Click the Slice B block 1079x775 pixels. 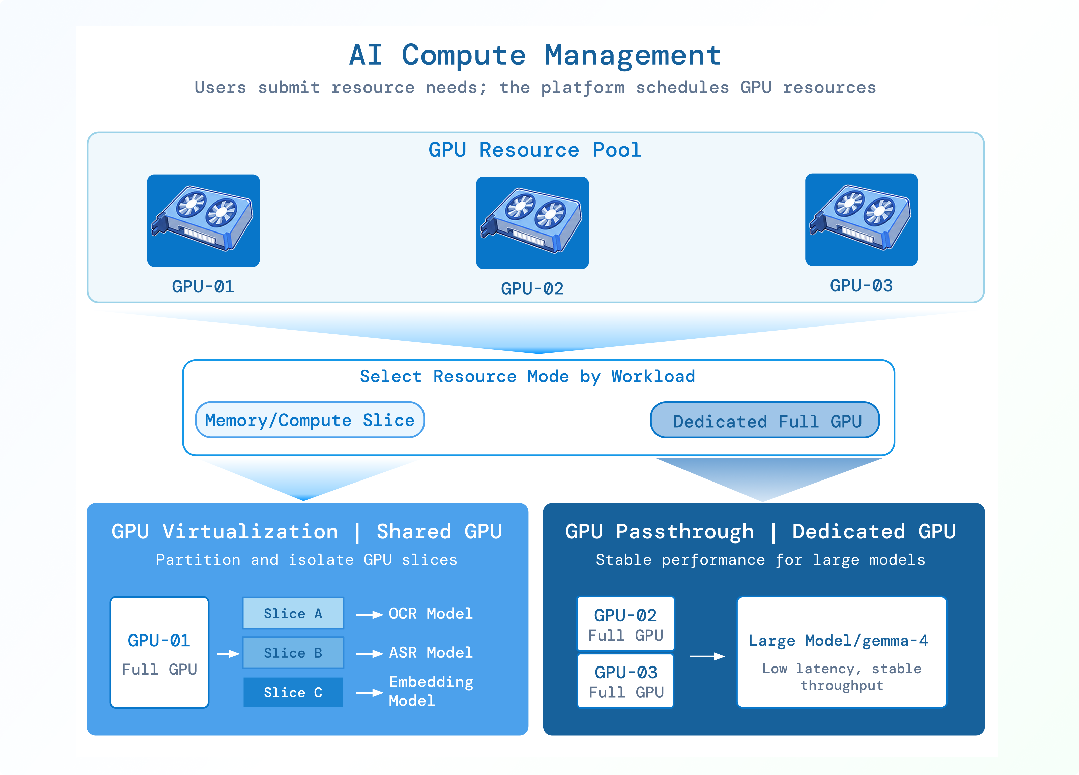pos(293,652)
